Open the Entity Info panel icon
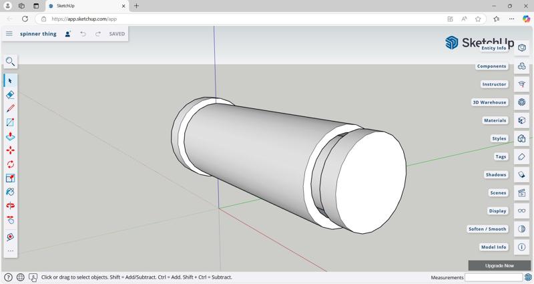This screenshot has height=284, width=534. pyautogui.click(x=522, y=48)
